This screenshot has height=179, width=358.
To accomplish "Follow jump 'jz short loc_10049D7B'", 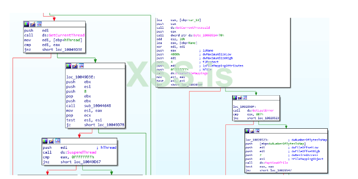I will [x=95, y=125].
